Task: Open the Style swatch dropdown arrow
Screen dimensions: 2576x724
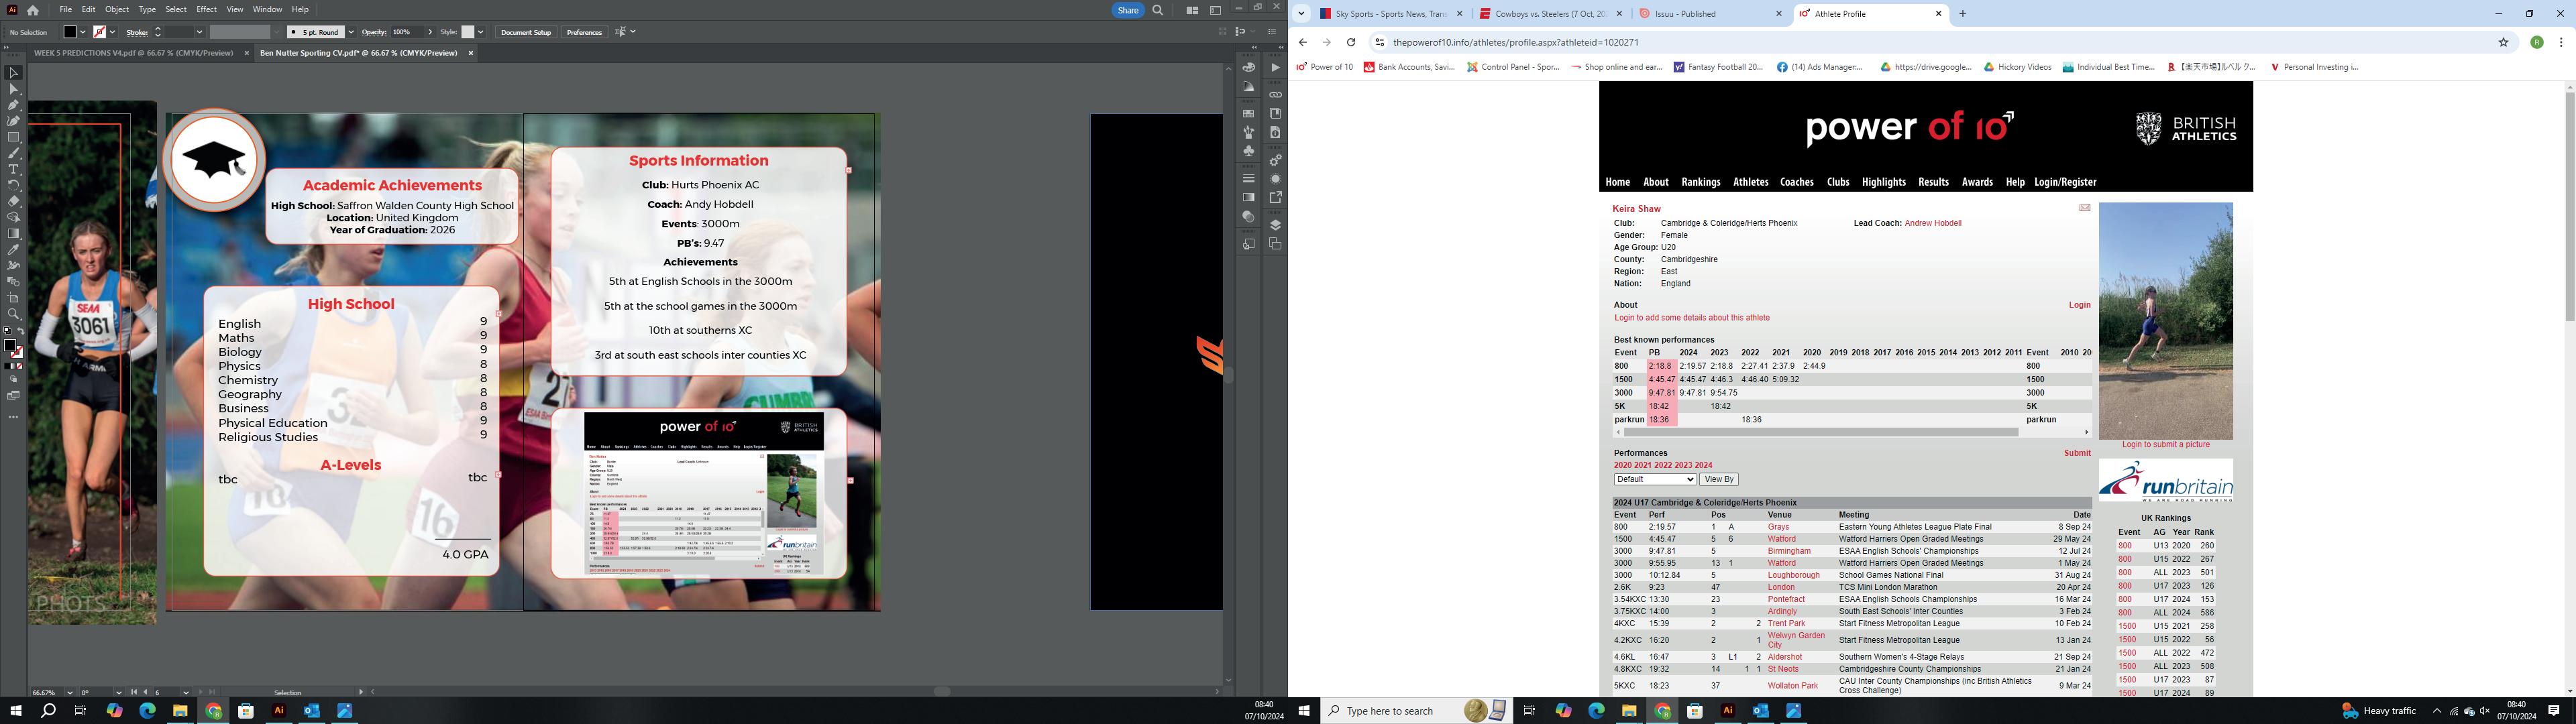Action: tap(481, 32)
